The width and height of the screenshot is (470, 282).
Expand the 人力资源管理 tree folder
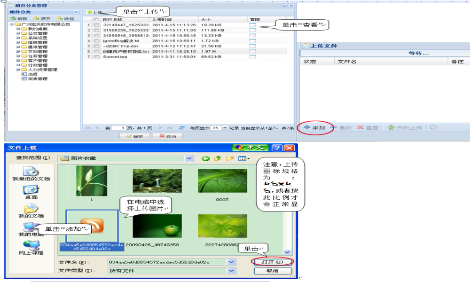tap(18, 70)
